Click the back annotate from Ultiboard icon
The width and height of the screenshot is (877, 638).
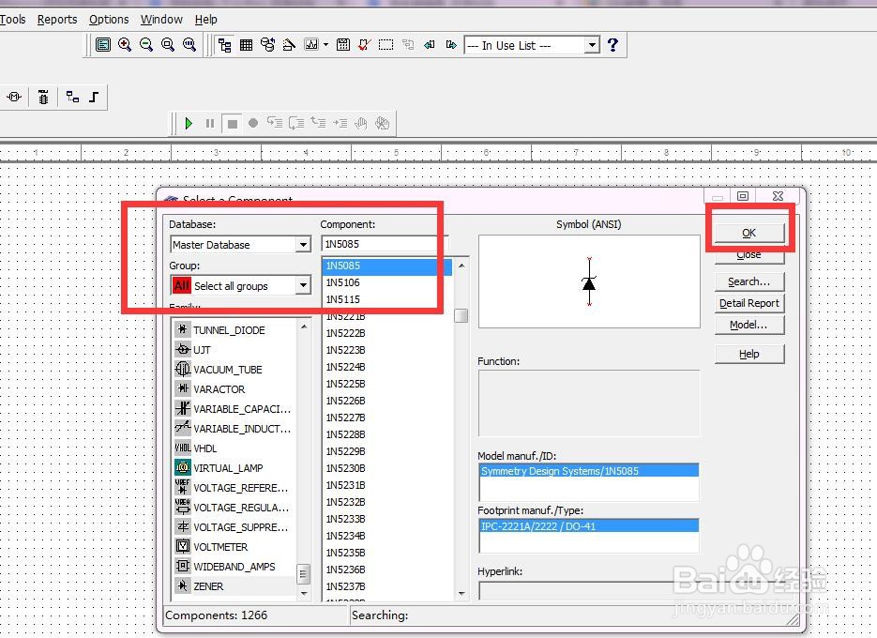pyautogui.click(x=430, y=45)
